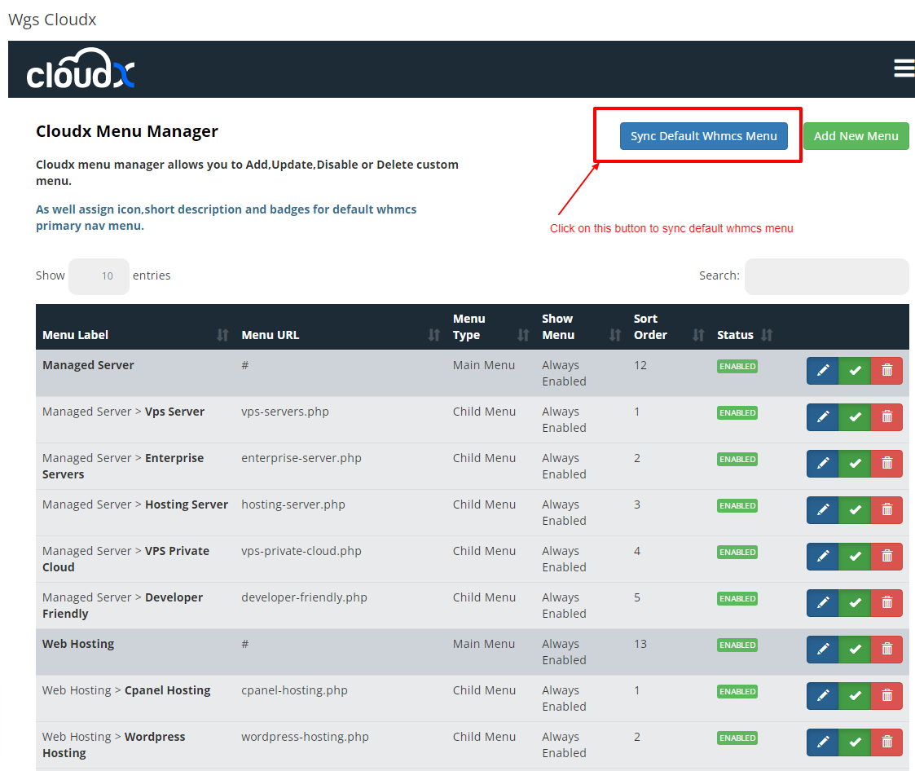915x771 pixels.
Task: Select the wordpress-hosting.php URL cell
Action: 305,737
